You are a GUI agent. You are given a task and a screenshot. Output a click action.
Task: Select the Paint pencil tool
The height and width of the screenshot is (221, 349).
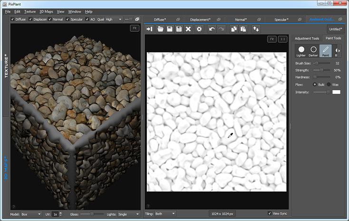pos(325,51)
